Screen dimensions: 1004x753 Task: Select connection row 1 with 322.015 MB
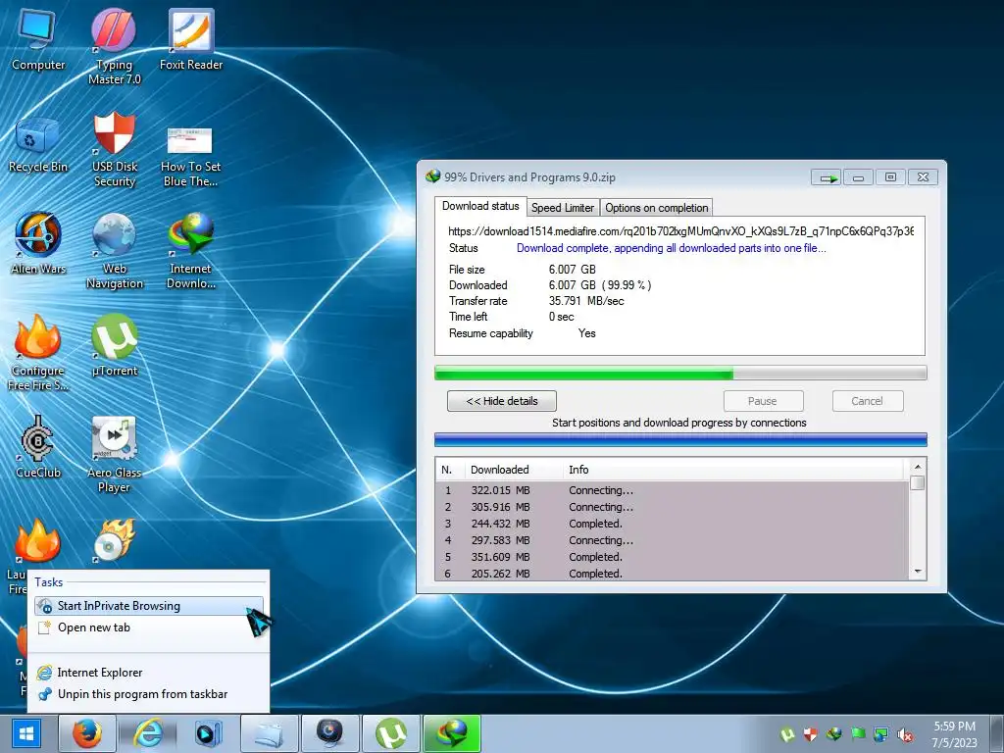pyautogui.click(x=672, y=490)
